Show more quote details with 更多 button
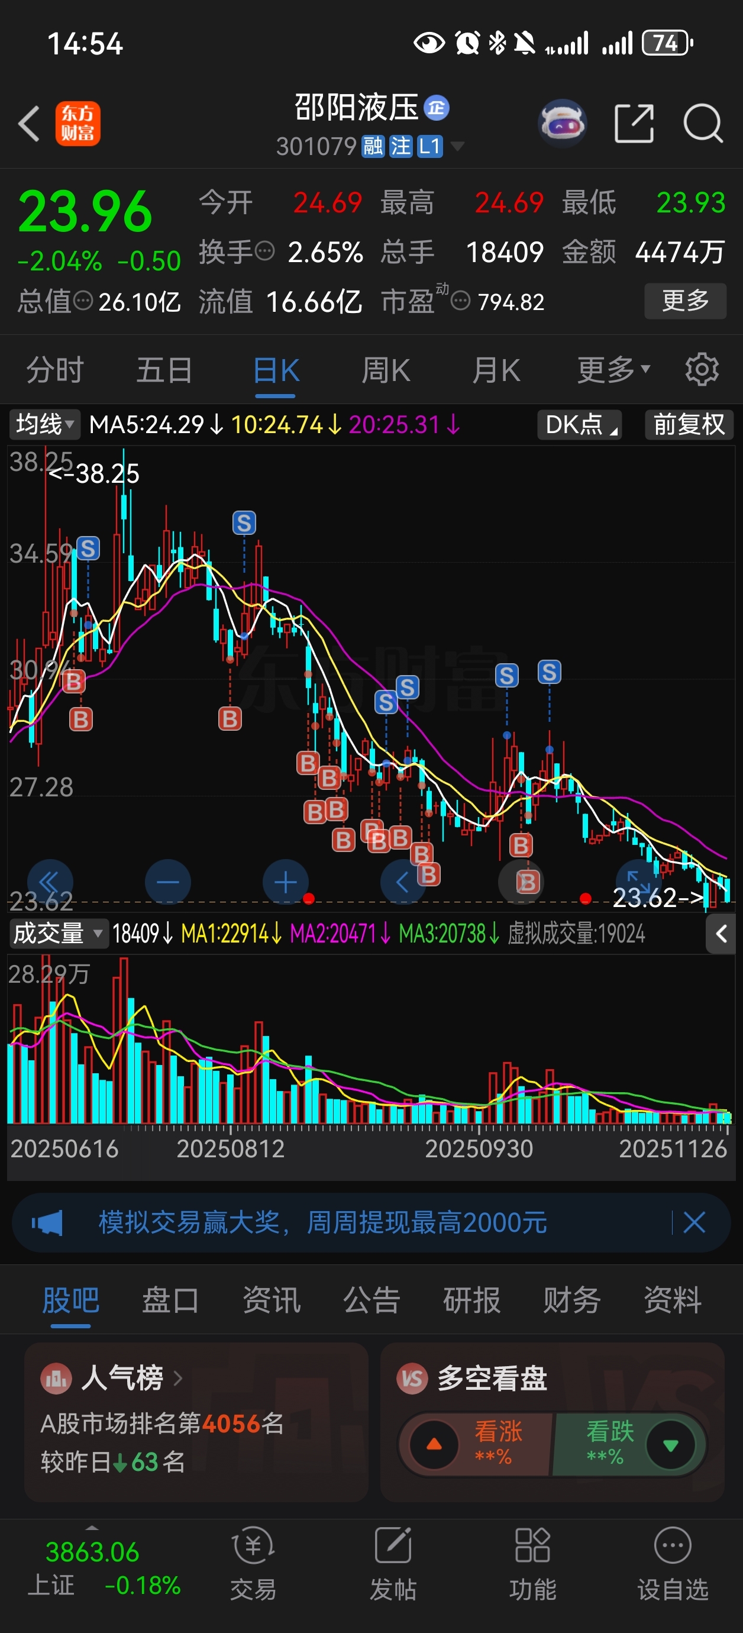This screenshot has height=1633, width=743. [685, 301]
